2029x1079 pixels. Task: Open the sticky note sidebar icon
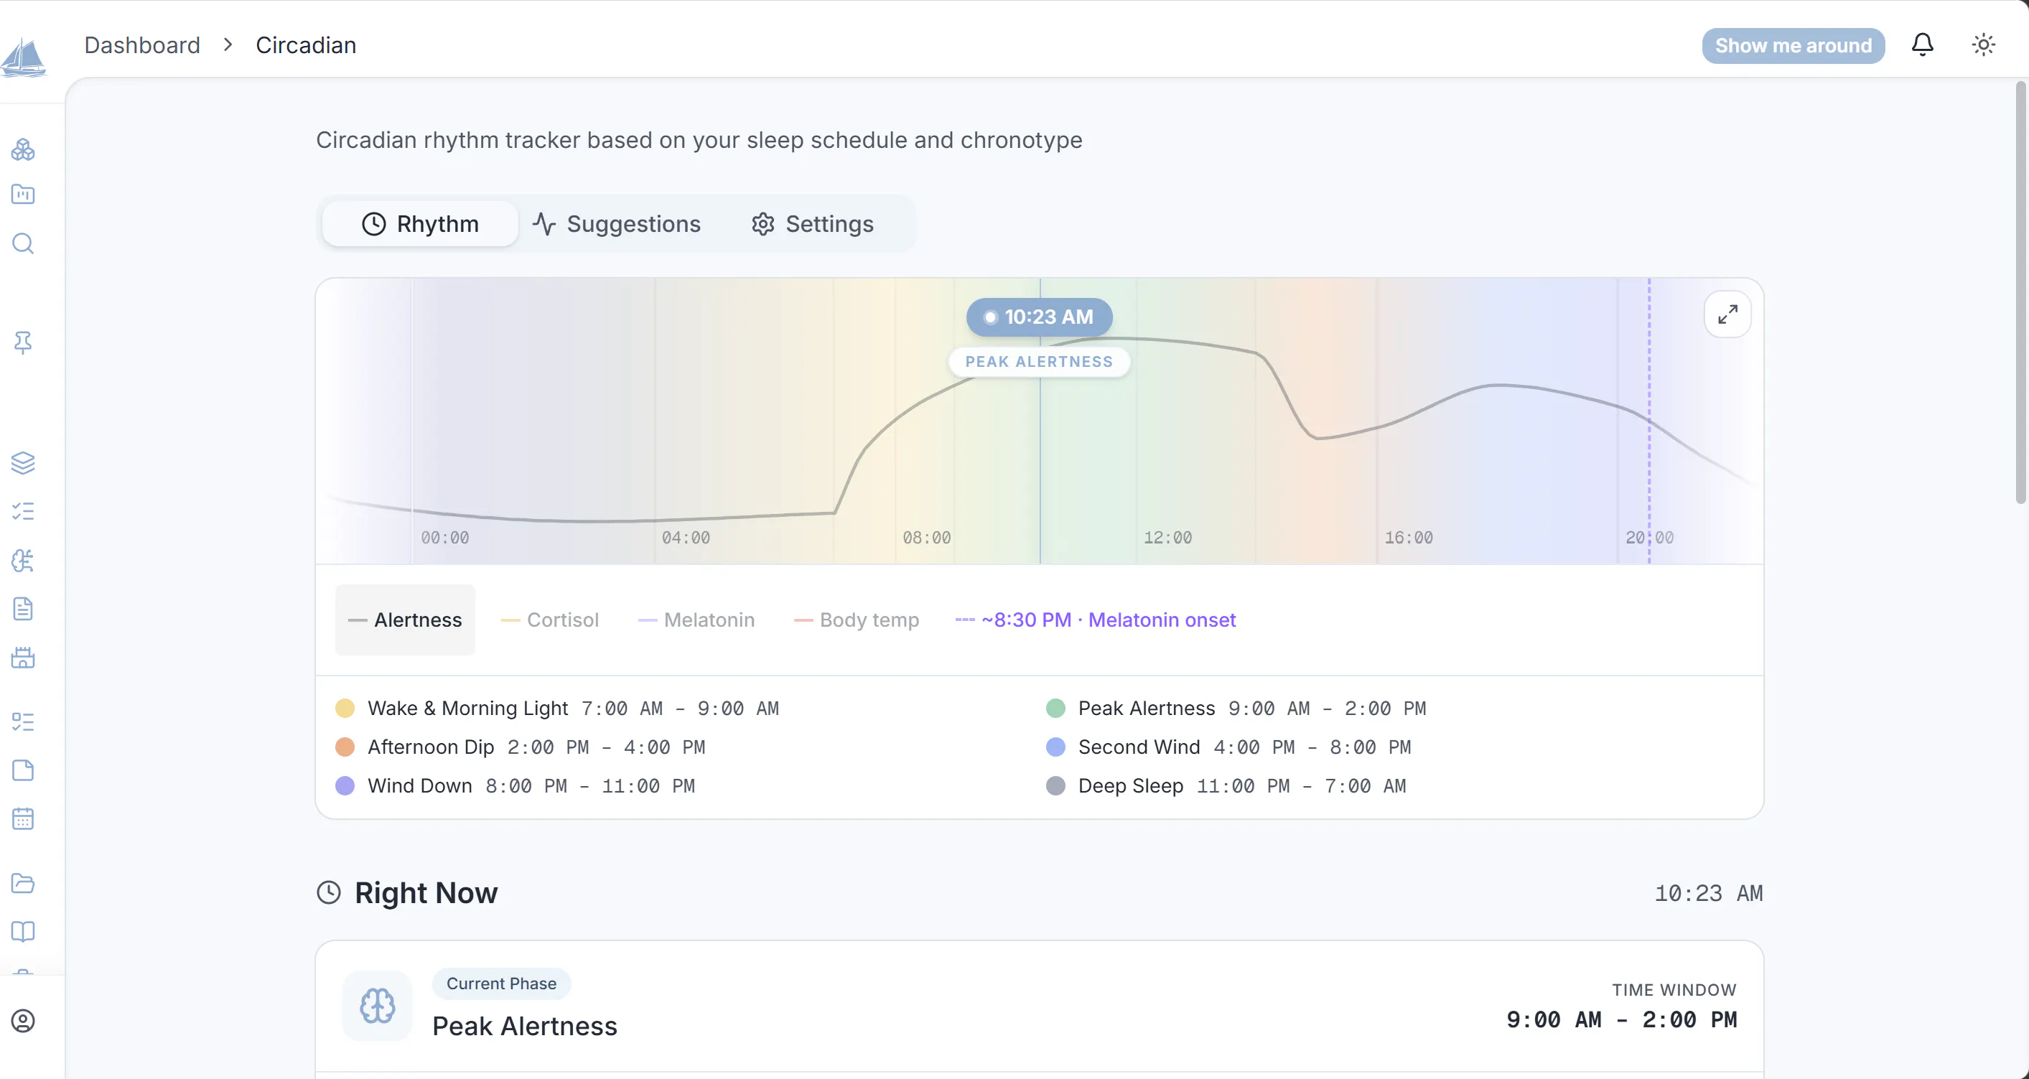click(23, 770)
